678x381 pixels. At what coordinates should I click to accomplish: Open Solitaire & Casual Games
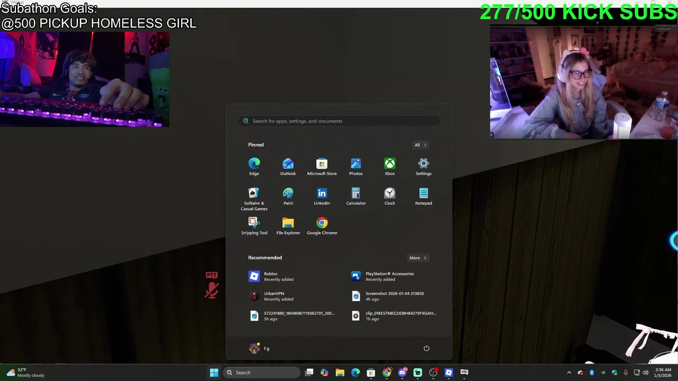pos(254,199)
